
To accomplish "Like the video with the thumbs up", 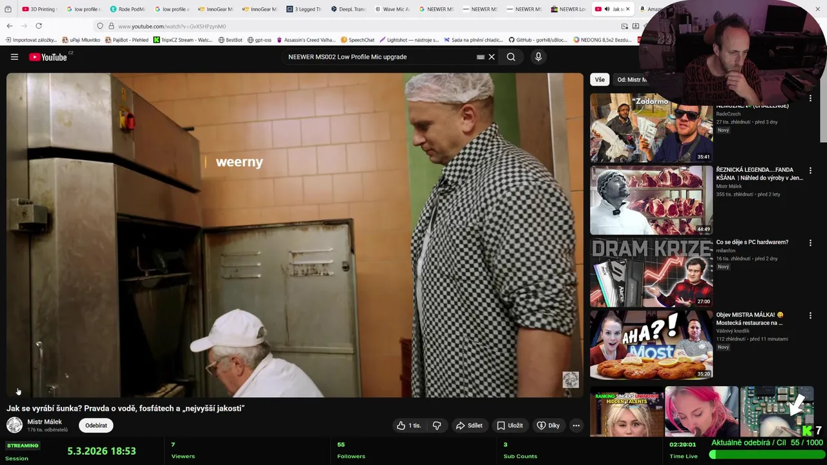I will click(x=408, y=426).
